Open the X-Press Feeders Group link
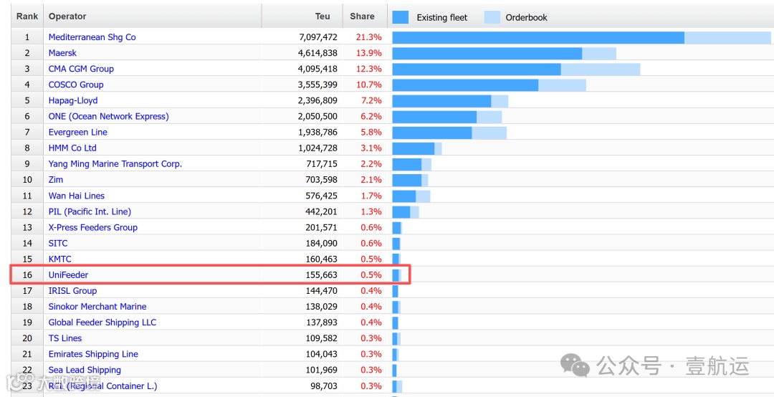This screenshot has width=774, height=397. (x=92, y=227)
